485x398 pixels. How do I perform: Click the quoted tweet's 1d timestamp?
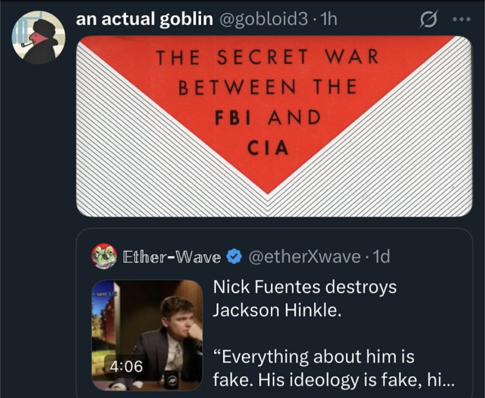coord(381,257)
